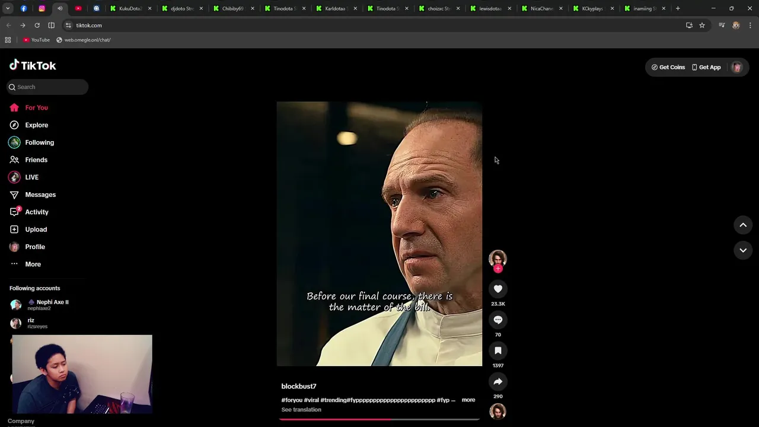The image size is (759, 427).
Task: Click the sound avatar below share
Action: tap(498, 411)
